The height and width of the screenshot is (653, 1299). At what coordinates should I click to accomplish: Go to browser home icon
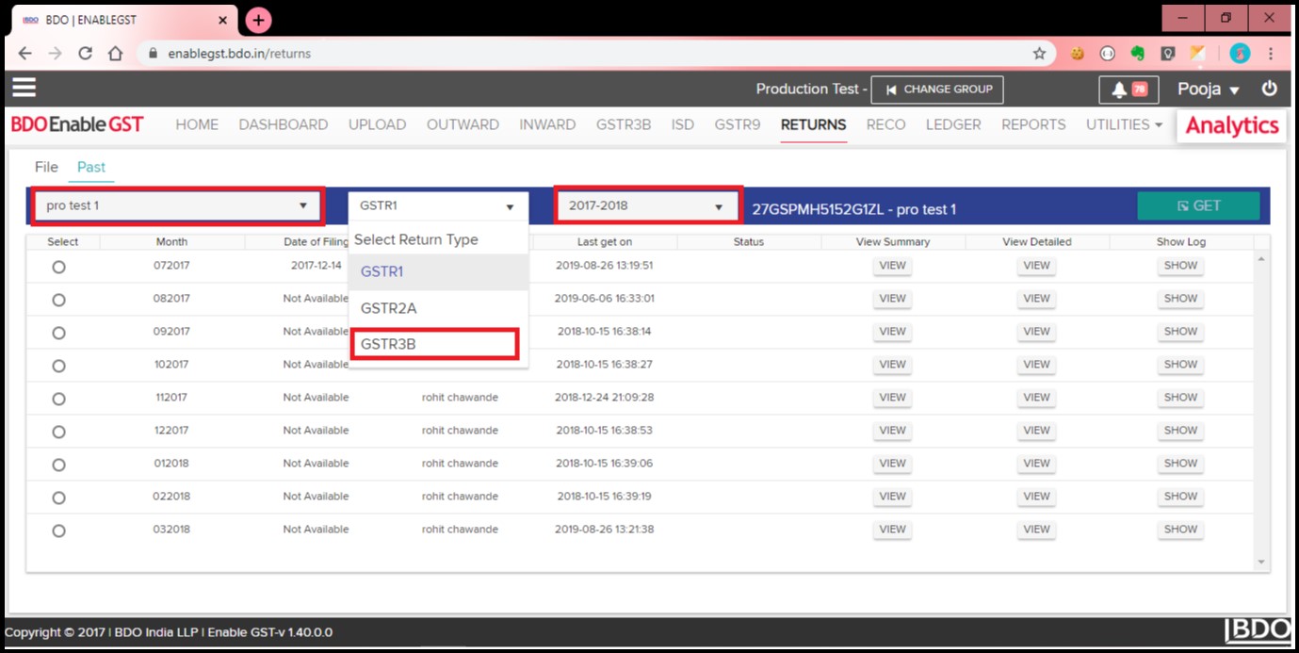(115, 54)
